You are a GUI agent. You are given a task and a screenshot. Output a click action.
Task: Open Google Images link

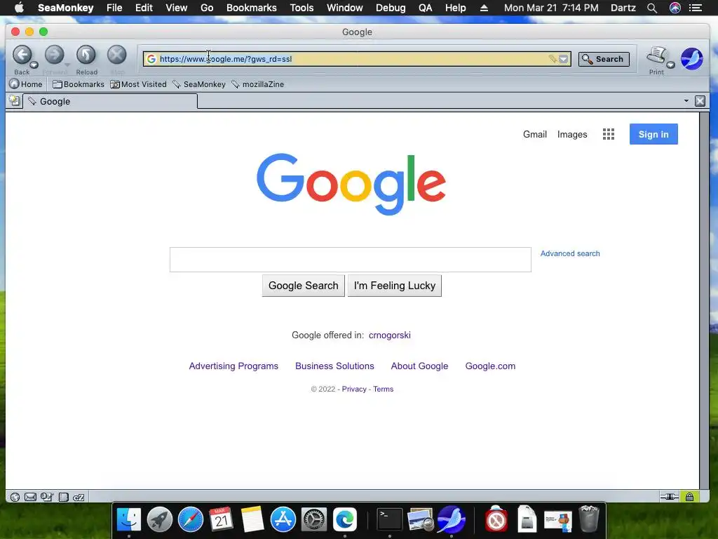pyautogui.click(x=572, y=134)
